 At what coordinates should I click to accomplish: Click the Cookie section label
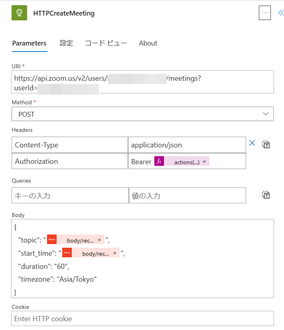[x=20, y=307]
